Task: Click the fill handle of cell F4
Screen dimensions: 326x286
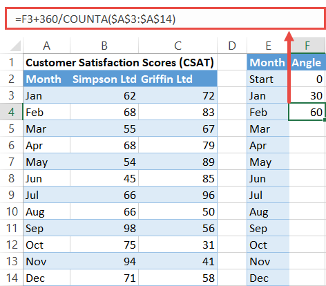Action: 325,120
